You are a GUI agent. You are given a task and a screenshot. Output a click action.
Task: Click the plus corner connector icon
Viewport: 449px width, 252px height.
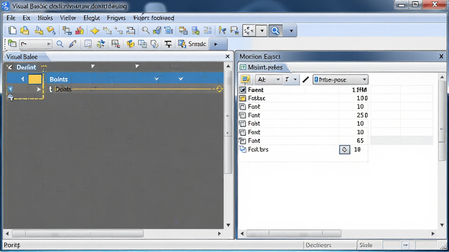pyautogui.click(x=118, y=30)
